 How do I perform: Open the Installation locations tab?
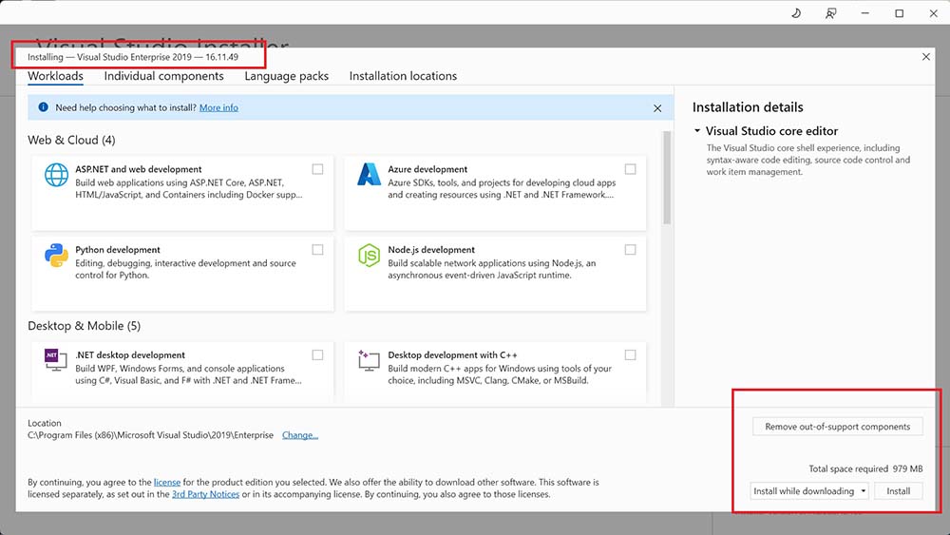click(403, 76)
